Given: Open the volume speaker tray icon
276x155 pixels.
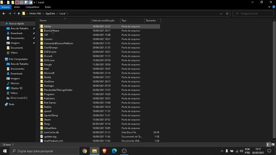Looking at the screenshot, I should coord(241,151).
